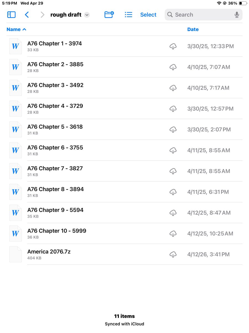Viewport: 249px width, 333px height.
Task: Sort by the Name column header
Action: (x=16, y=29)
